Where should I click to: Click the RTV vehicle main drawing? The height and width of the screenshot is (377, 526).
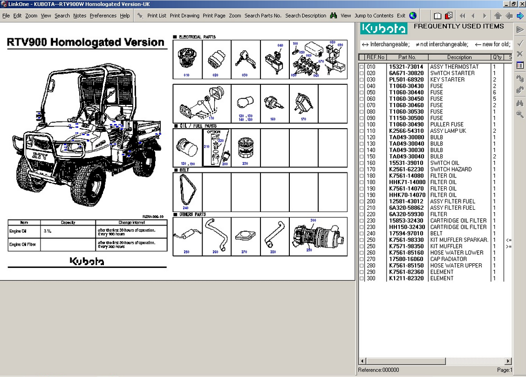[x=87, y=134]
